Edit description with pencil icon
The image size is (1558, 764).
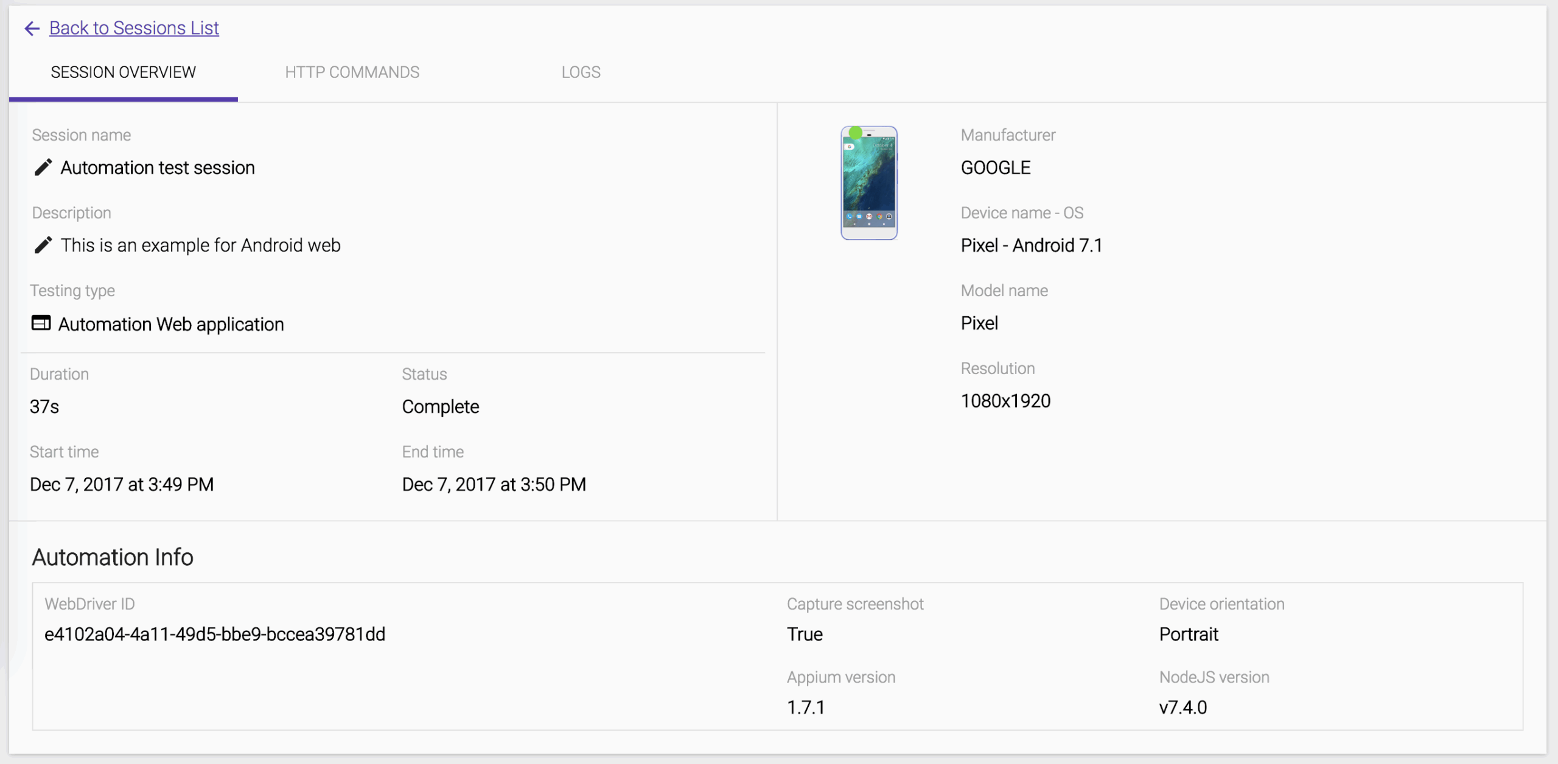(x=43, y=245)
